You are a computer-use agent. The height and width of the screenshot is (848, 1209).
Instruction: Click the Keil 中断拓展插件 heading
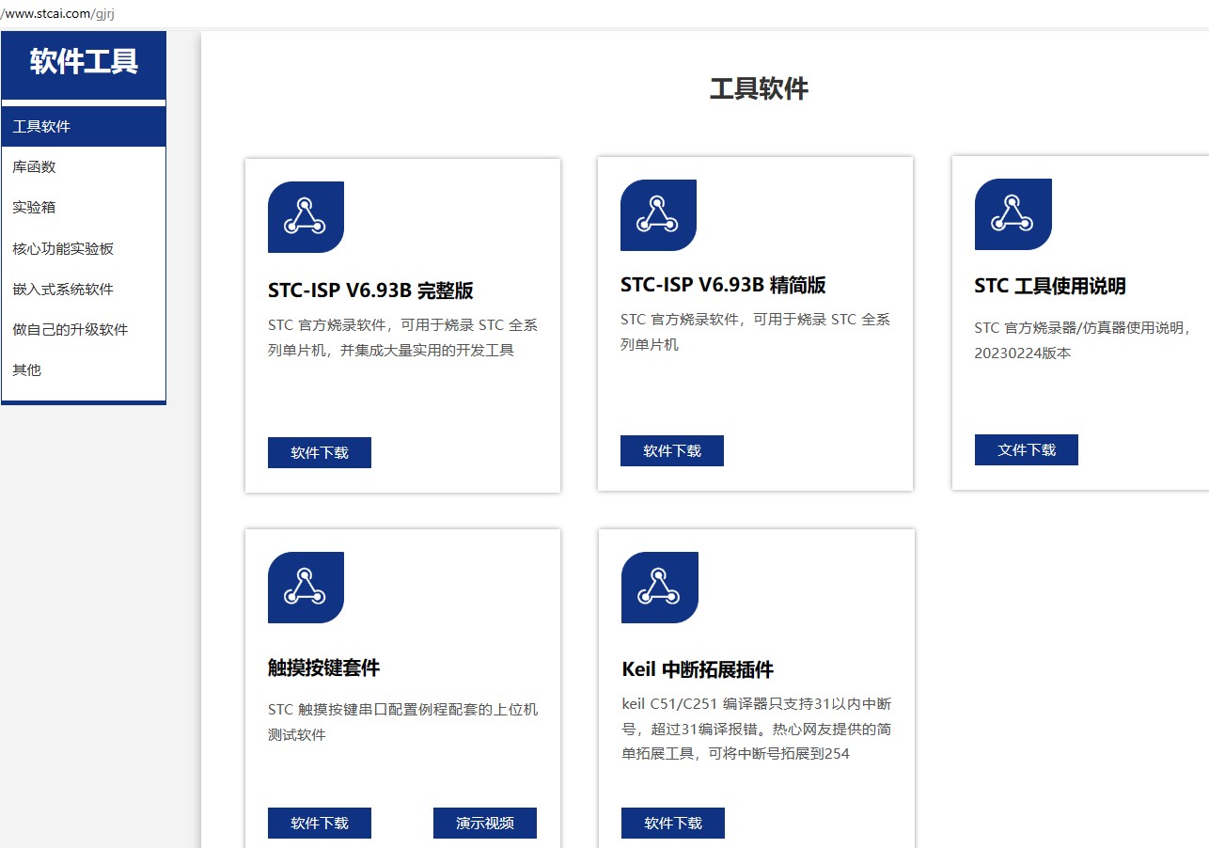tap(698, 670)
